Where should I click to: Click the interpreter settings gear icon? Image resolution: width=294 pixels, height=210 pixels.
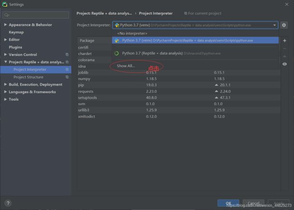284,25
